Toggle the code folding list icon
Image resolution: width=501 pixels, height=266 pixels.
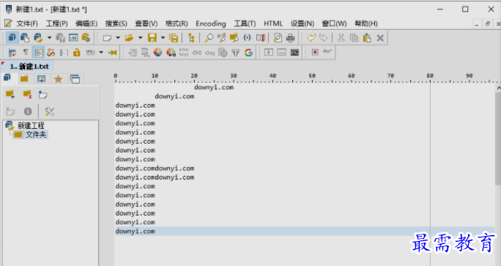pyautogui.click(x=64, y=53)
